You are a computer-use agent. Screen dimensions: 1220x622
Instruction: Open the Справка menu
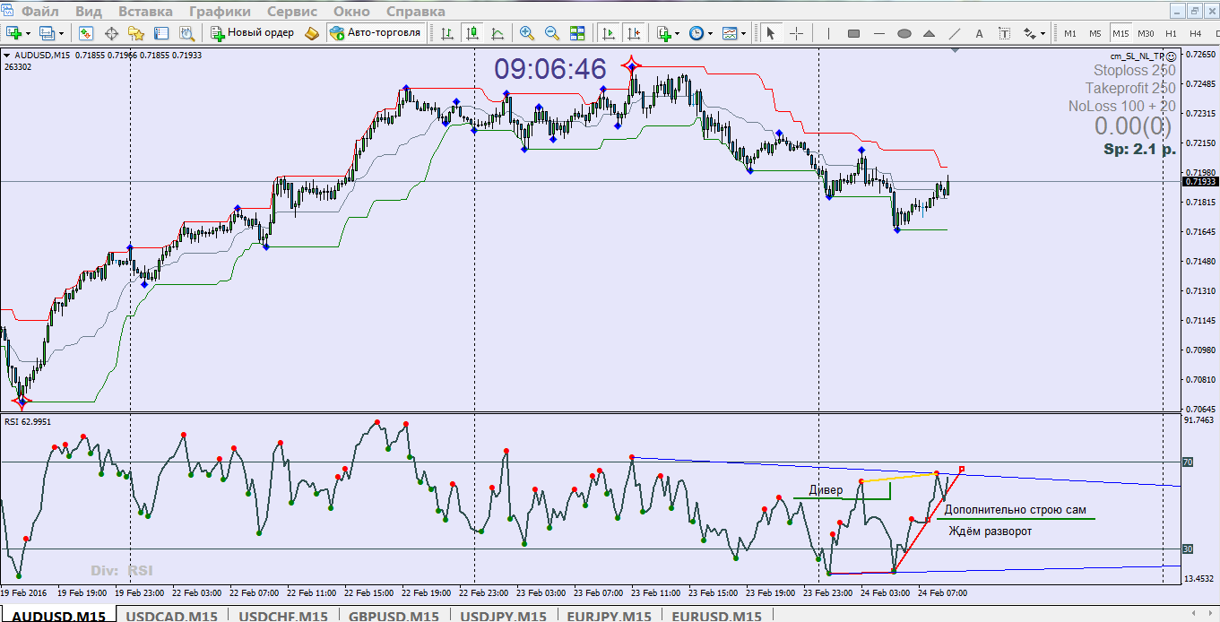(415, 12)
